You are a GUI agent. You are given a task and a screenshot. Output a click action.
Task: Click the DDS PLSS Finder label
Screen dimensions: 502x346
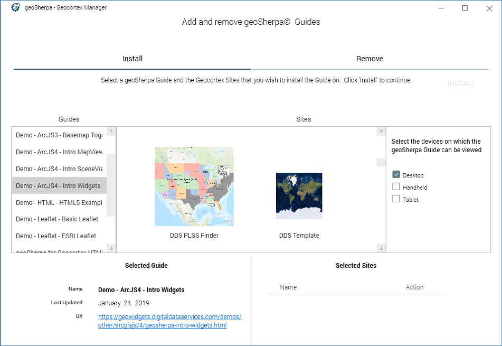[x=194, y=236]
